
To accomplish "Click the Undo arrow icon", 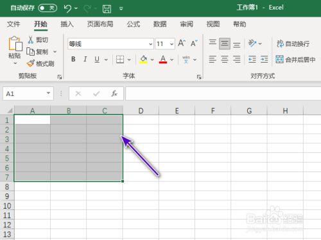I will point(67,8).
